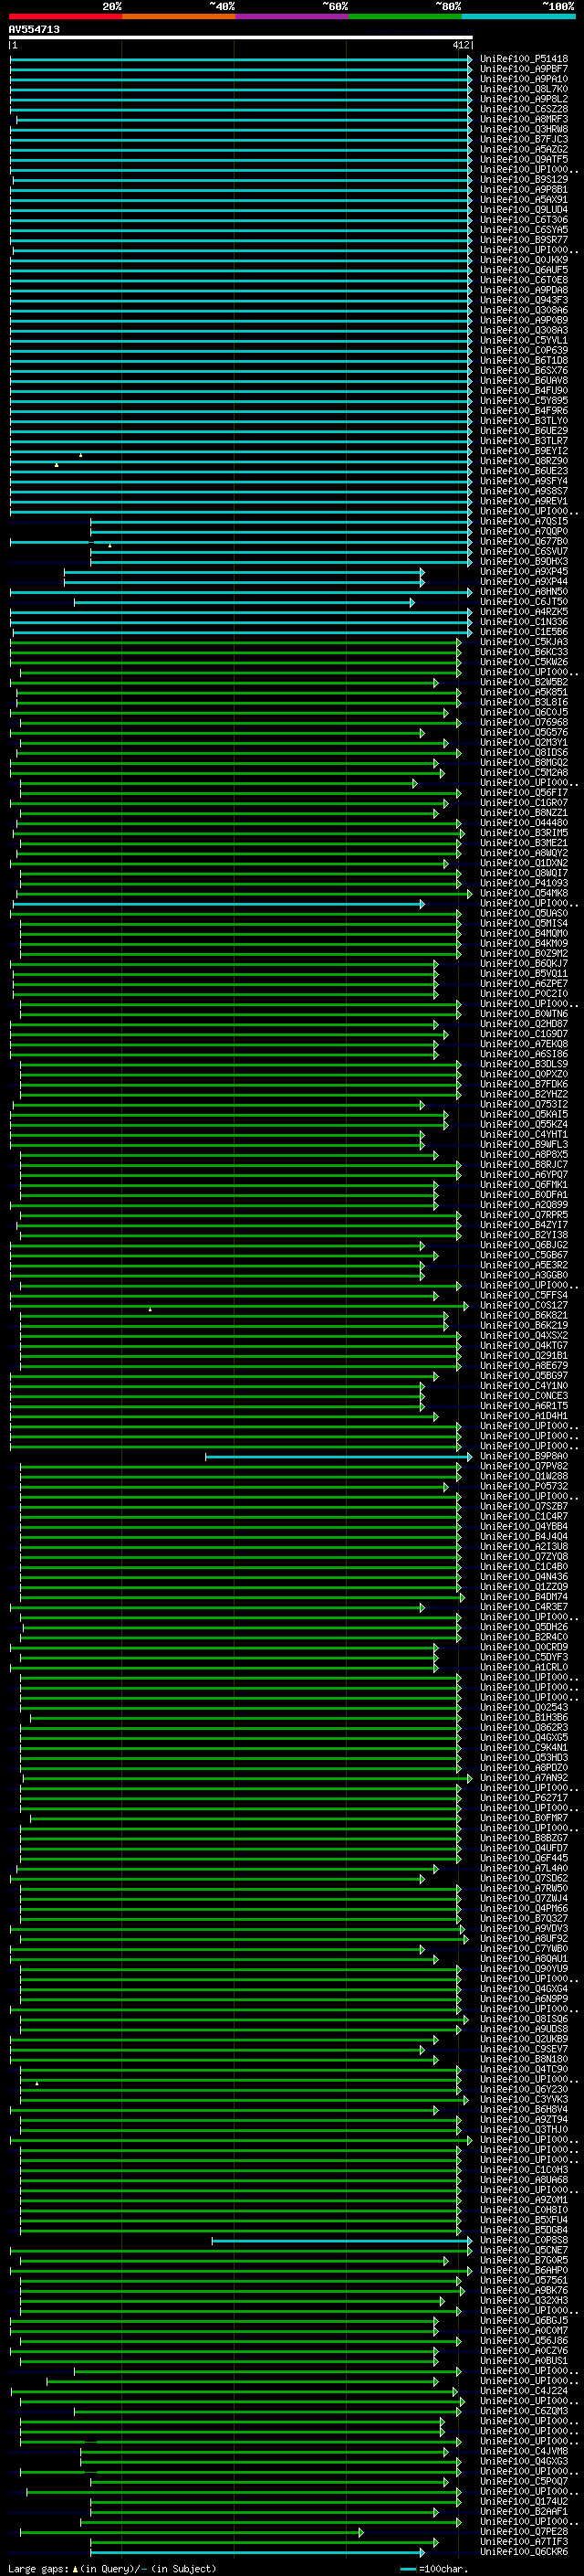This screenshot has width=584, height=2576.
Task: Select the cyan ~100% legend segment
Action: pyautogui.click(x=517, y=16)
